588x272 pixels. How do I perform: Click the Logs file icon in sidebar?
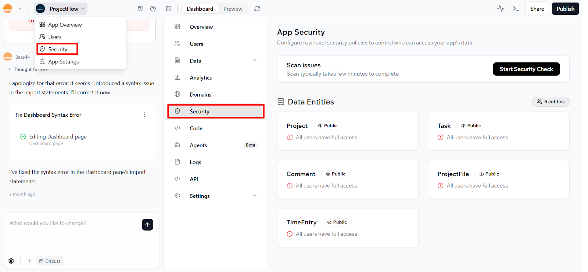(178, 162)
